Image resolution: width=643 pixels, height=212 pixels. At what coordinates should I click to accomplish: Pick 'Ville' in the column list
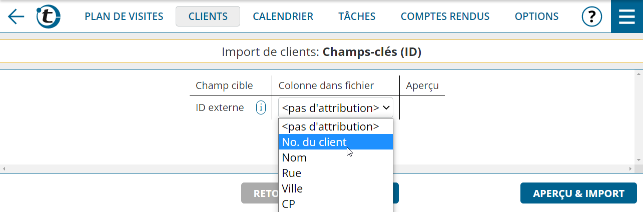coord(336,188)
